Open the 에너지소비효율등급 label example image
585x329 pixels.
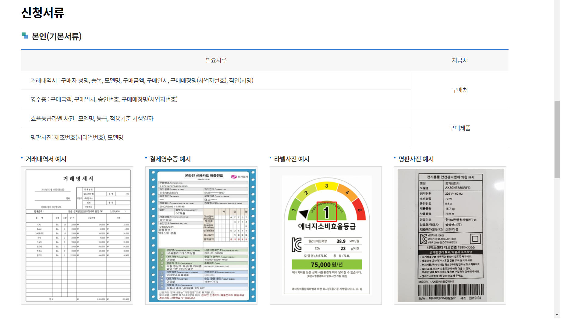(x=325, y=235)
